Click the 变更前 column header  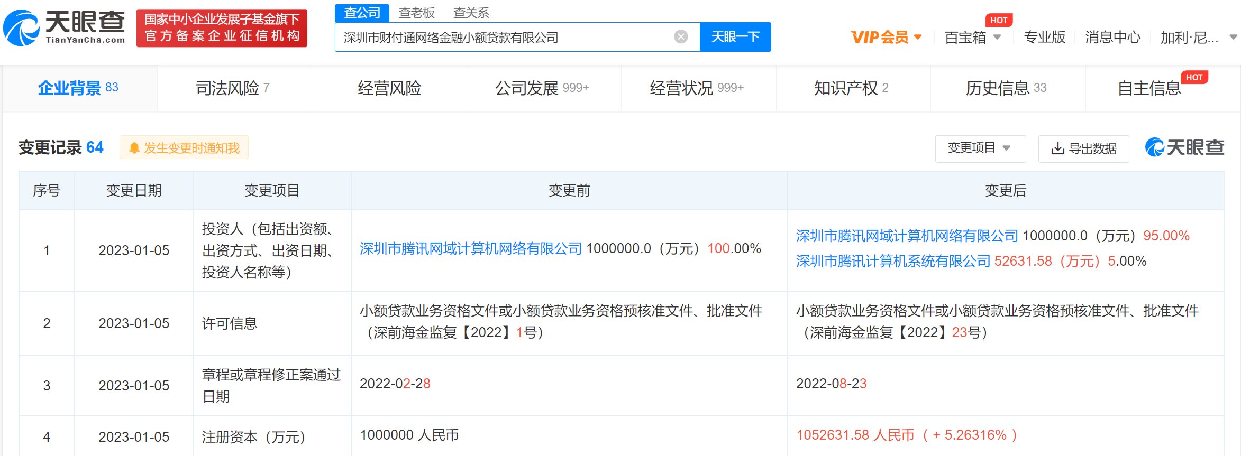[x=569, y=190]
